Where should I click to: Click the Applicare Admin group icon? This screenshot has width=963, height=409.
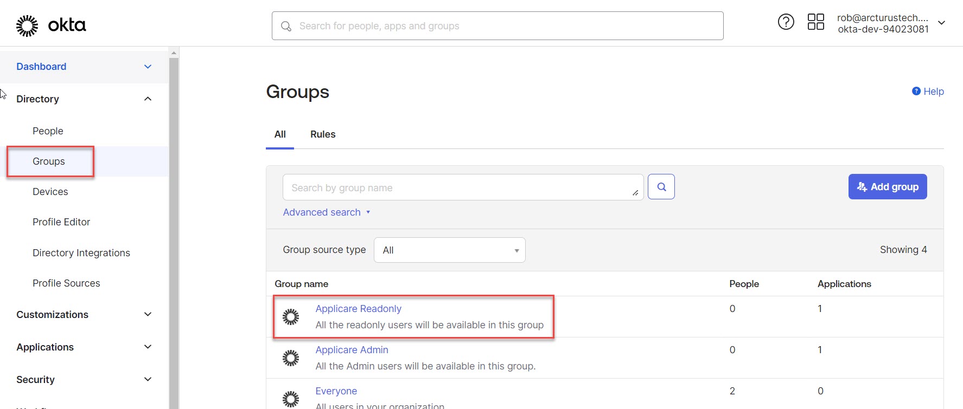291,358
